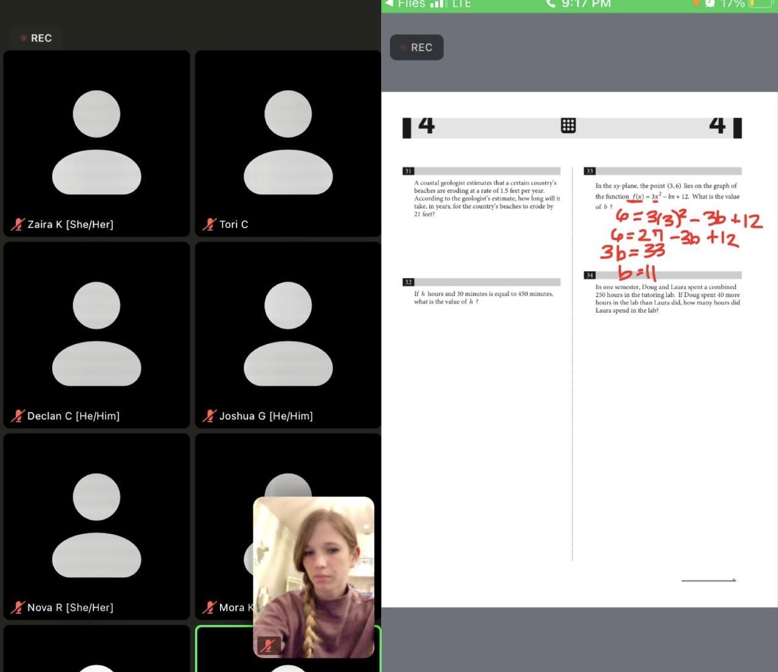Tap the alarm clock icon in the status bar
The width and height of the screenshot is (778, 672).
(709, 3)
